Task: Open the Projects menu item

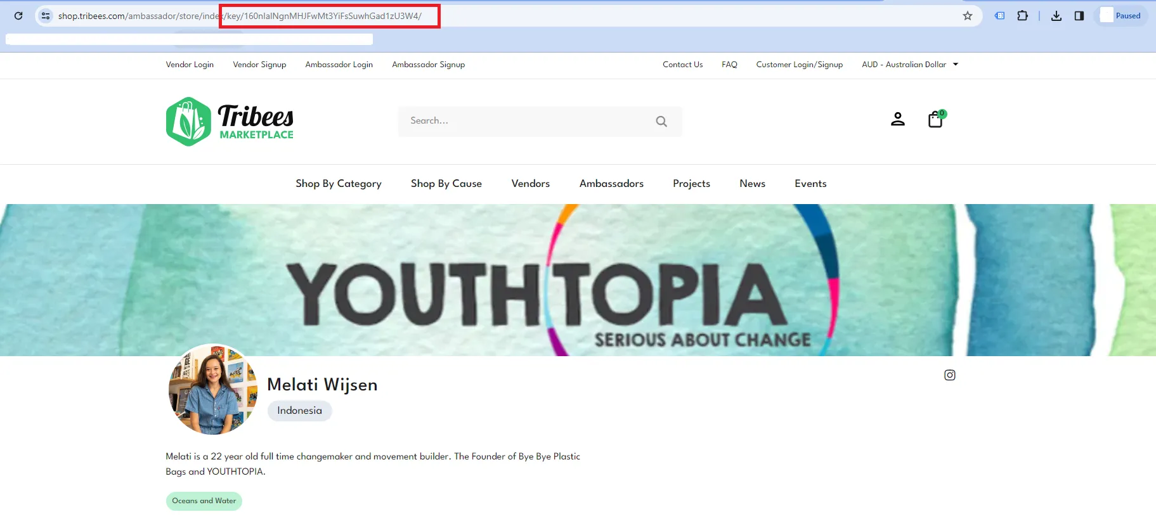Action: (692, 184)
